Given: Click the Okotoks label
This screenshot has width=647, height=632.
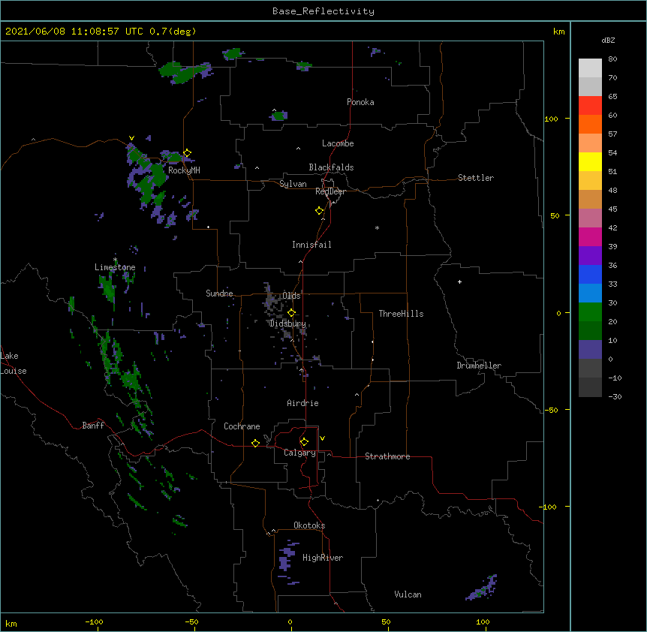Looking at the screenshot, I should (309, 525).
